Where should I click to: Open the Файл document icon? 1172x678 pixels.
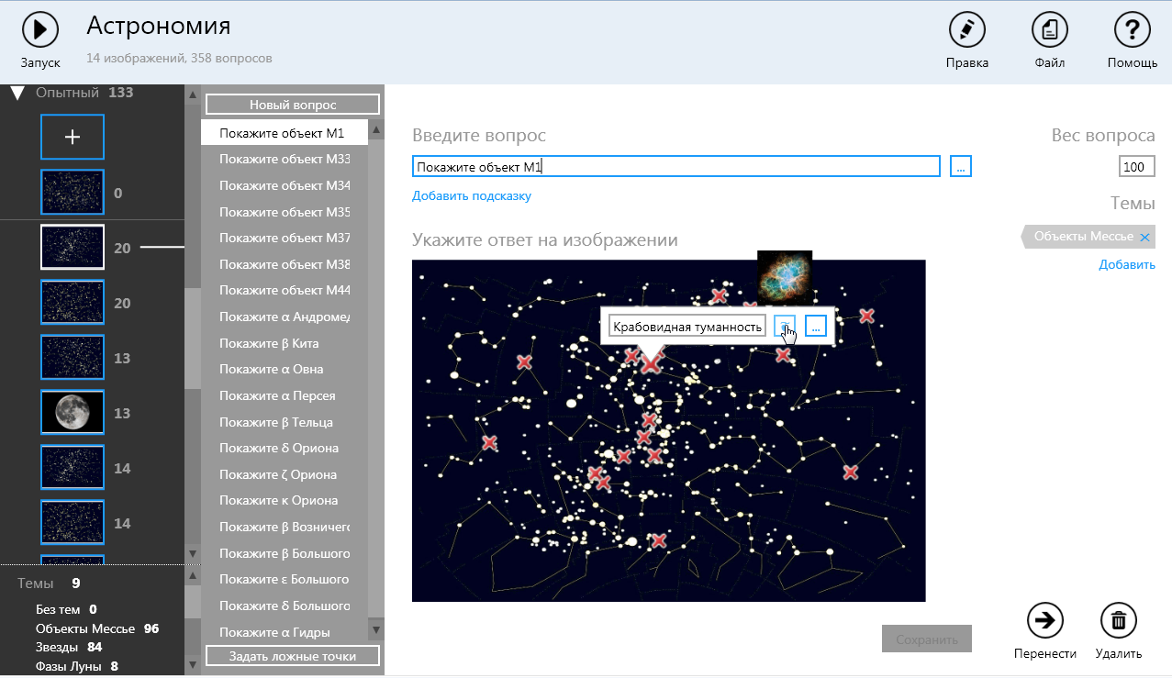[x=1049, y=30]
